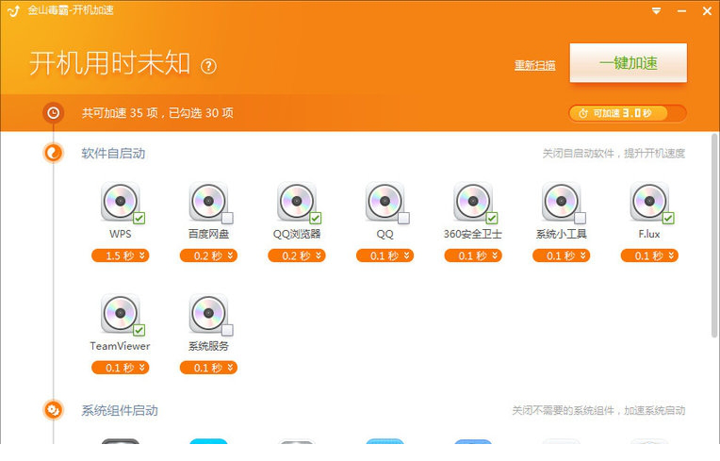Viewport: 720px width, 461px height.
Task: Check the 系统服务 checkbox
Action: click(x=227, y=330)
